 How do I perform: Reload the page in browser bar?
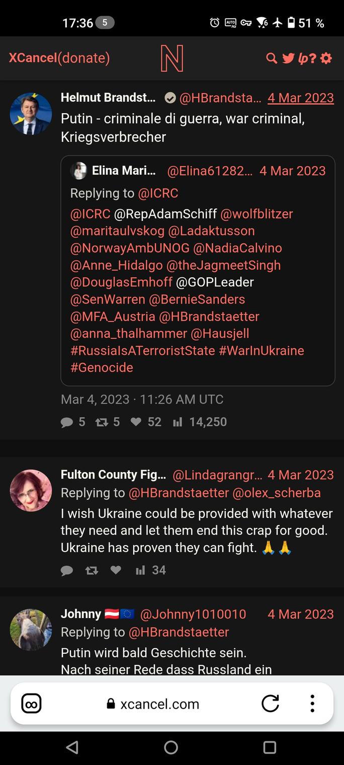pos(270,704)
